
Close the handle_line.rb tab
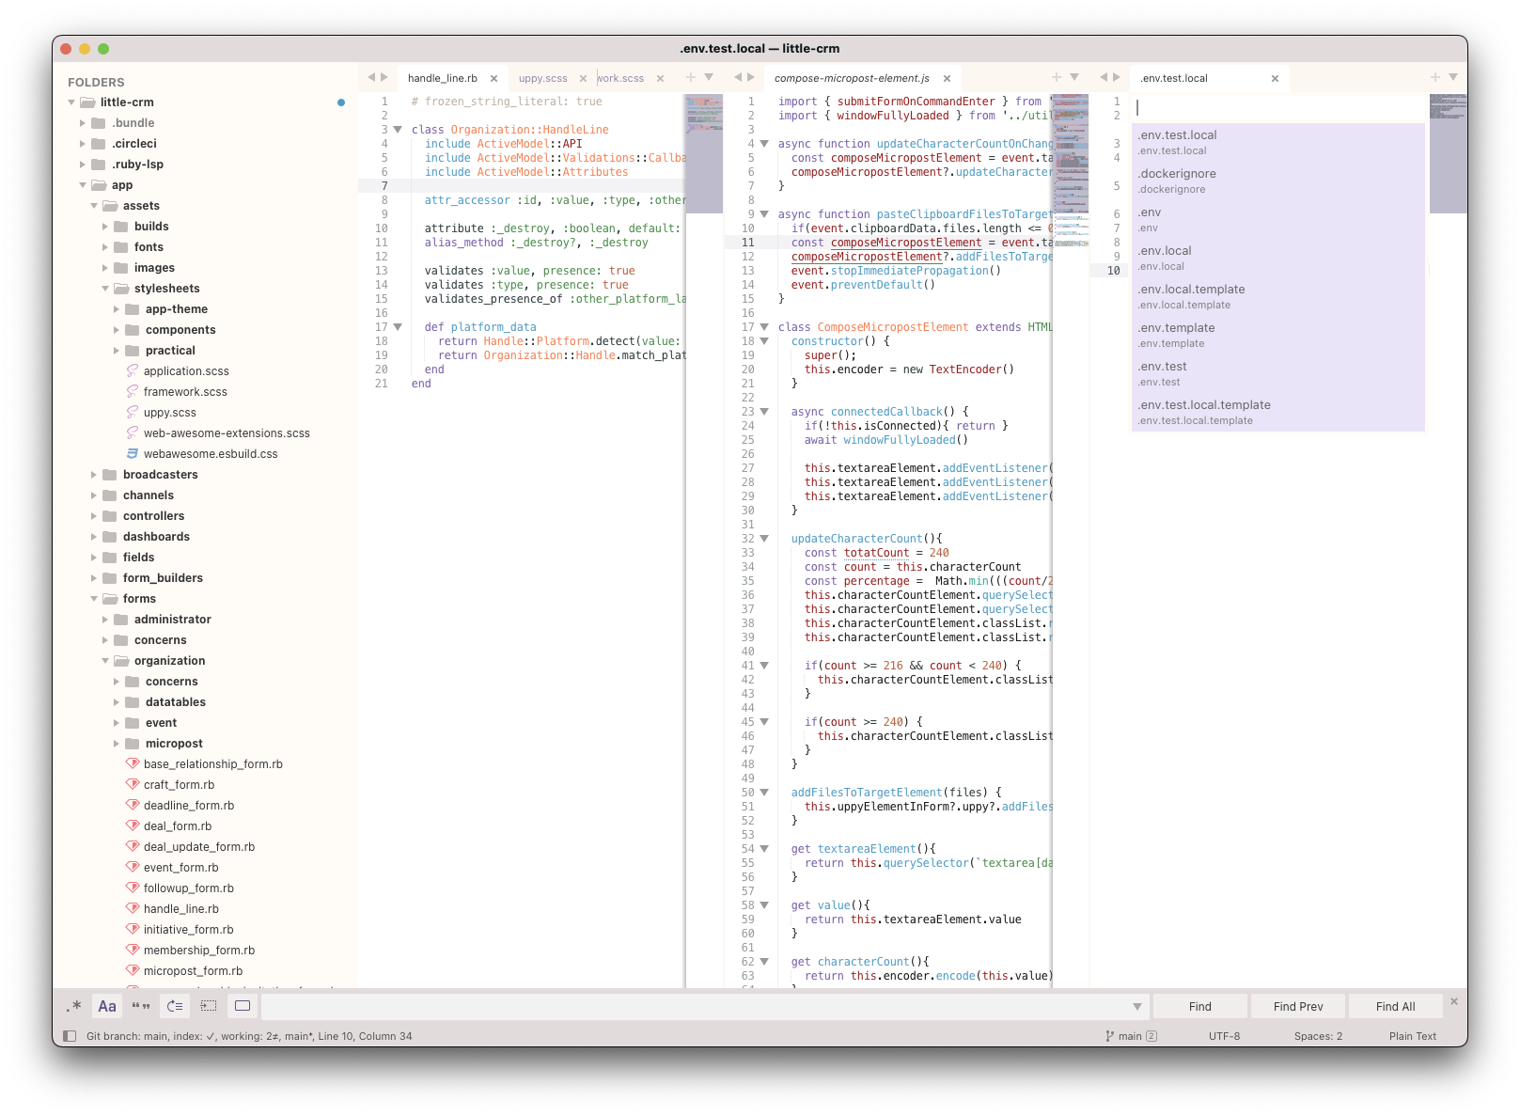tap(494, 79)
